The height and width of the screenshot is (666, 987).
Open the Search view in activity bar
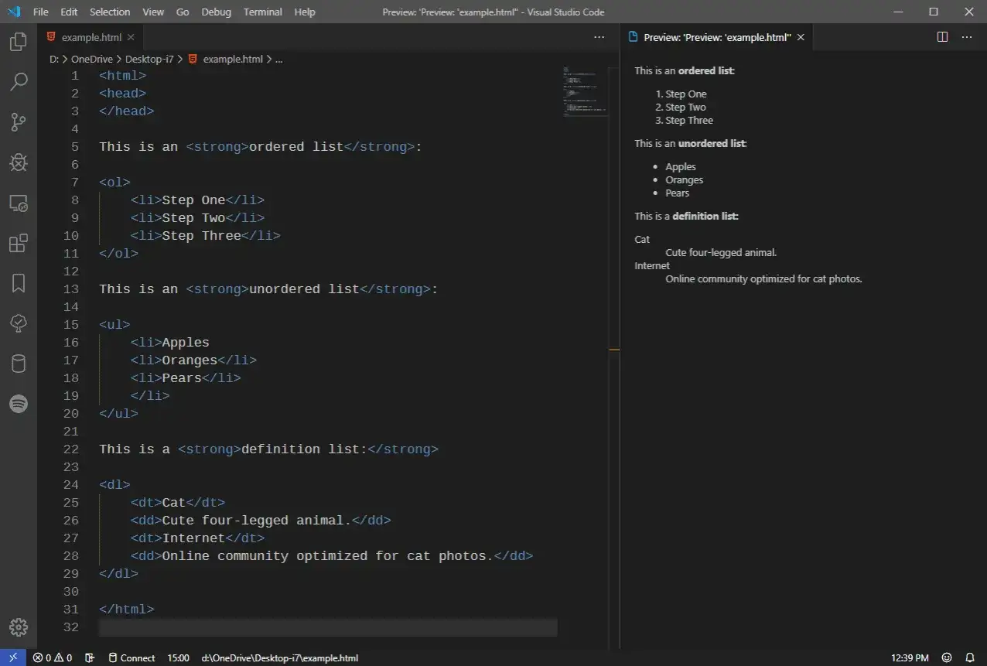coord(19,81)
